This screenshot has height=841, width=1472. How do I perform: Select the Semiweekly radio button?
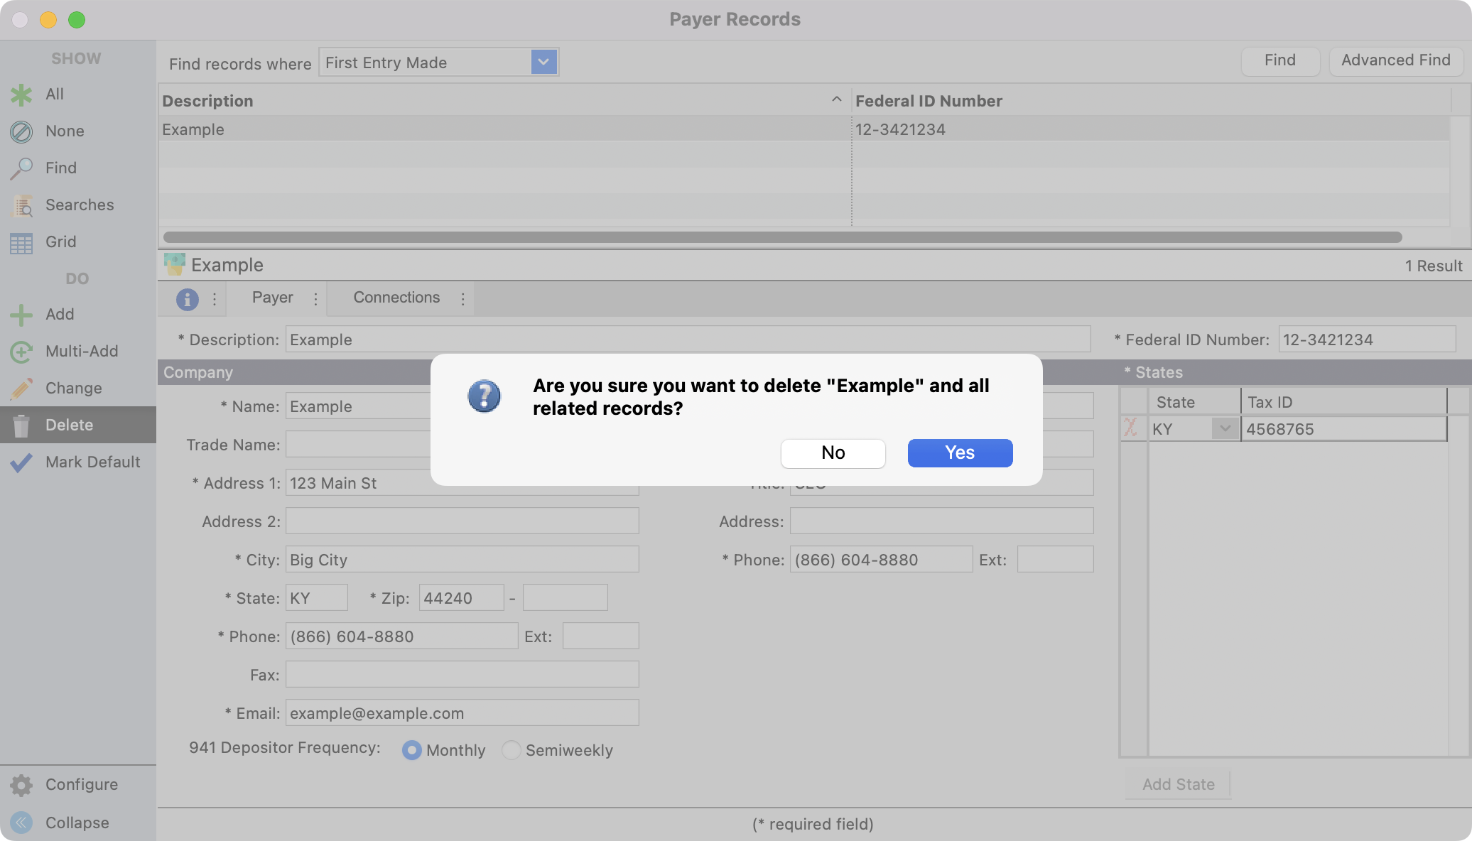511,750
